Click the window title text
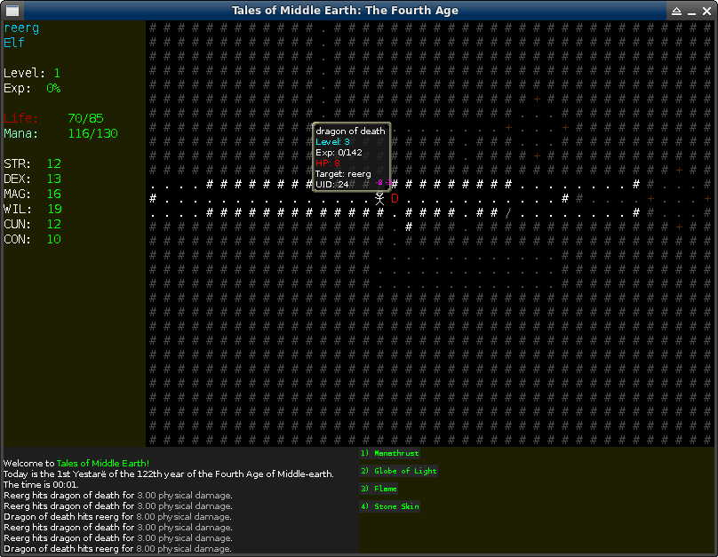Screen dimensions: 718x557 pos(345,11)
